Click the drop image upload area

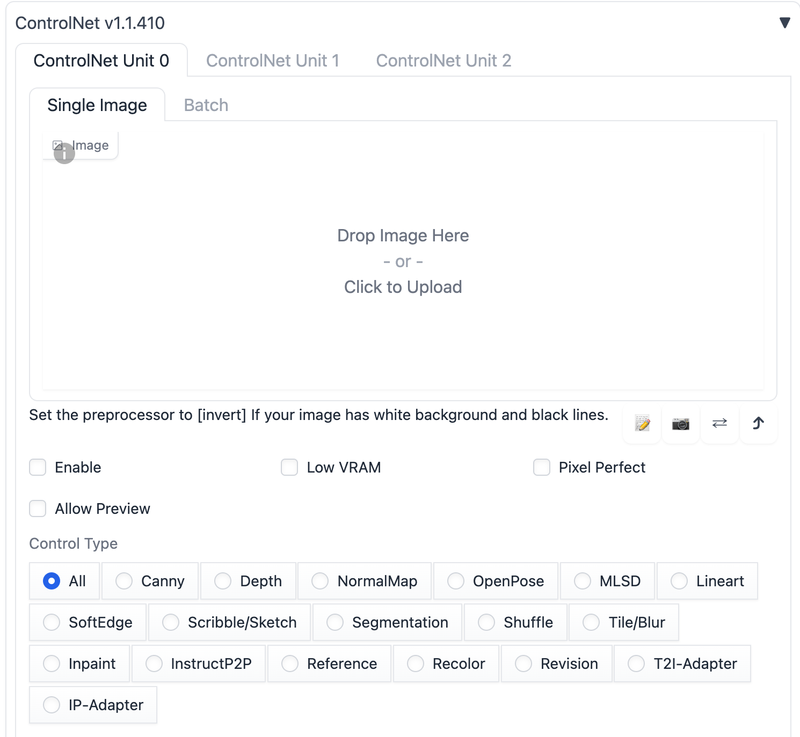tap(403, 262)
